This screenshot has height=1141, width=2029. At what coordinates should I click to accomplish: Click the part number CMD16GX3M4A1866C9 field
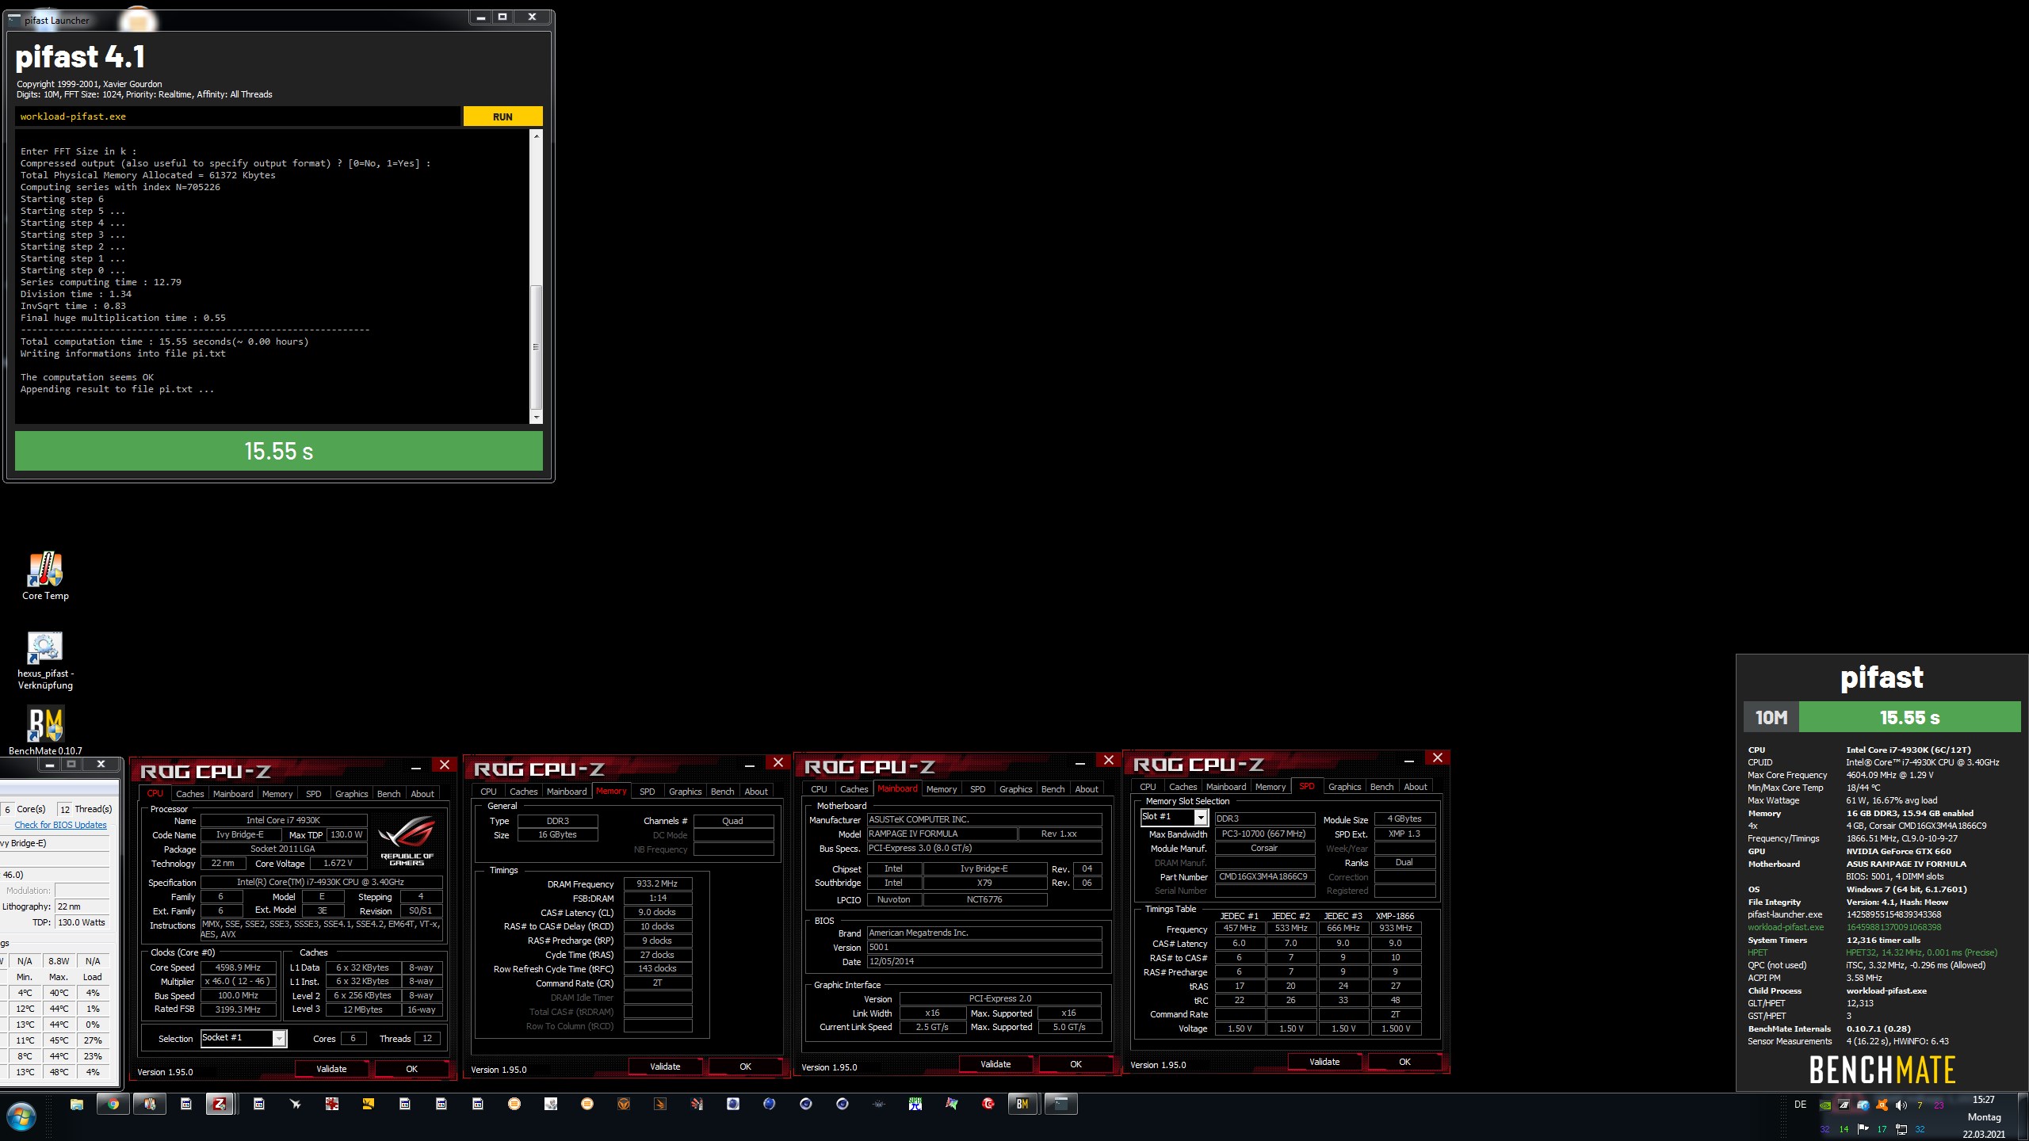tap(1264, 876)
